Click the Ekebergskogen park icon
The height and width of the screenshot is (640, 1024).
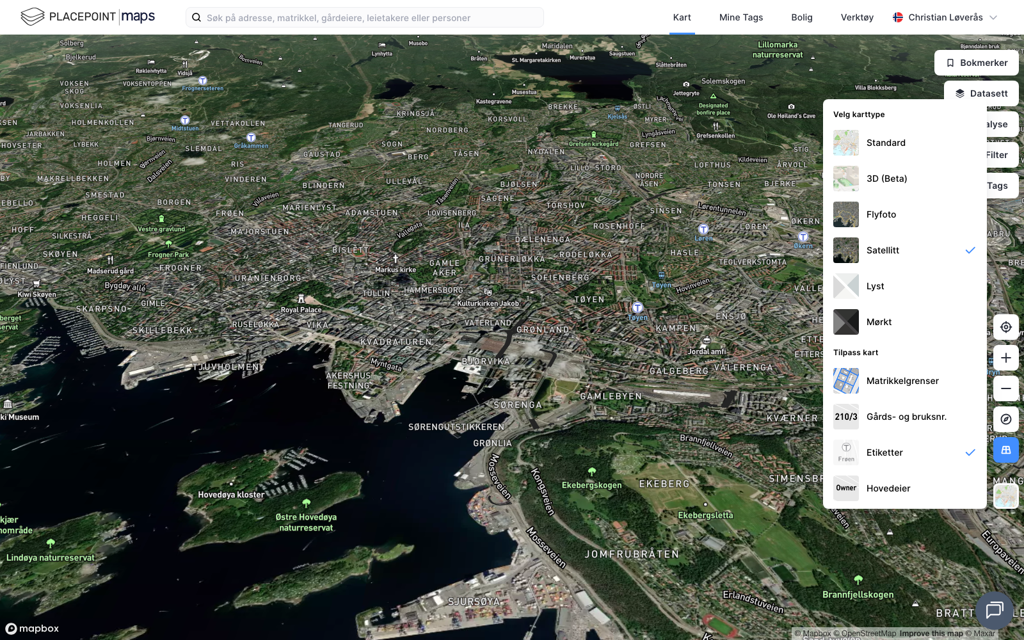(x=592, y=472)
